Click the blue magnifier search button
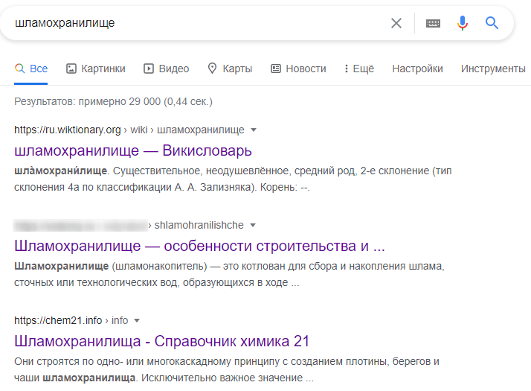The width and height of the screenshot is (531, 391). click(492, 23)
